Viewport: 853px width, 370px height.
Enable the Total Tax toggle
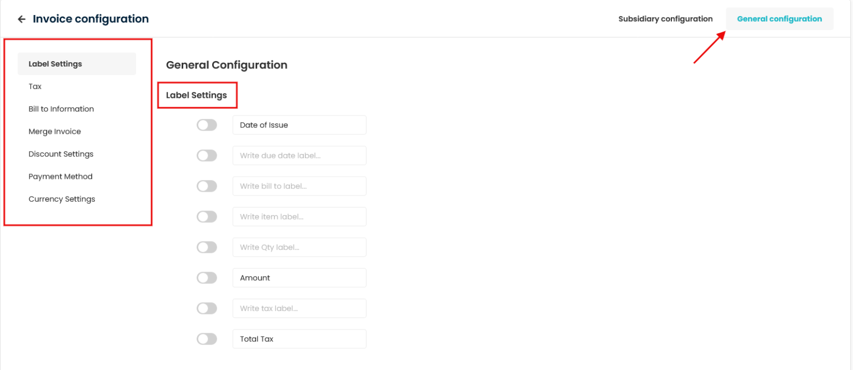[x=207, y=338]
